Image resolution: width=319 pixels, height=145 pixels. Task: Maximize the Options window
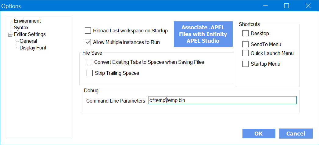point(286,6)
